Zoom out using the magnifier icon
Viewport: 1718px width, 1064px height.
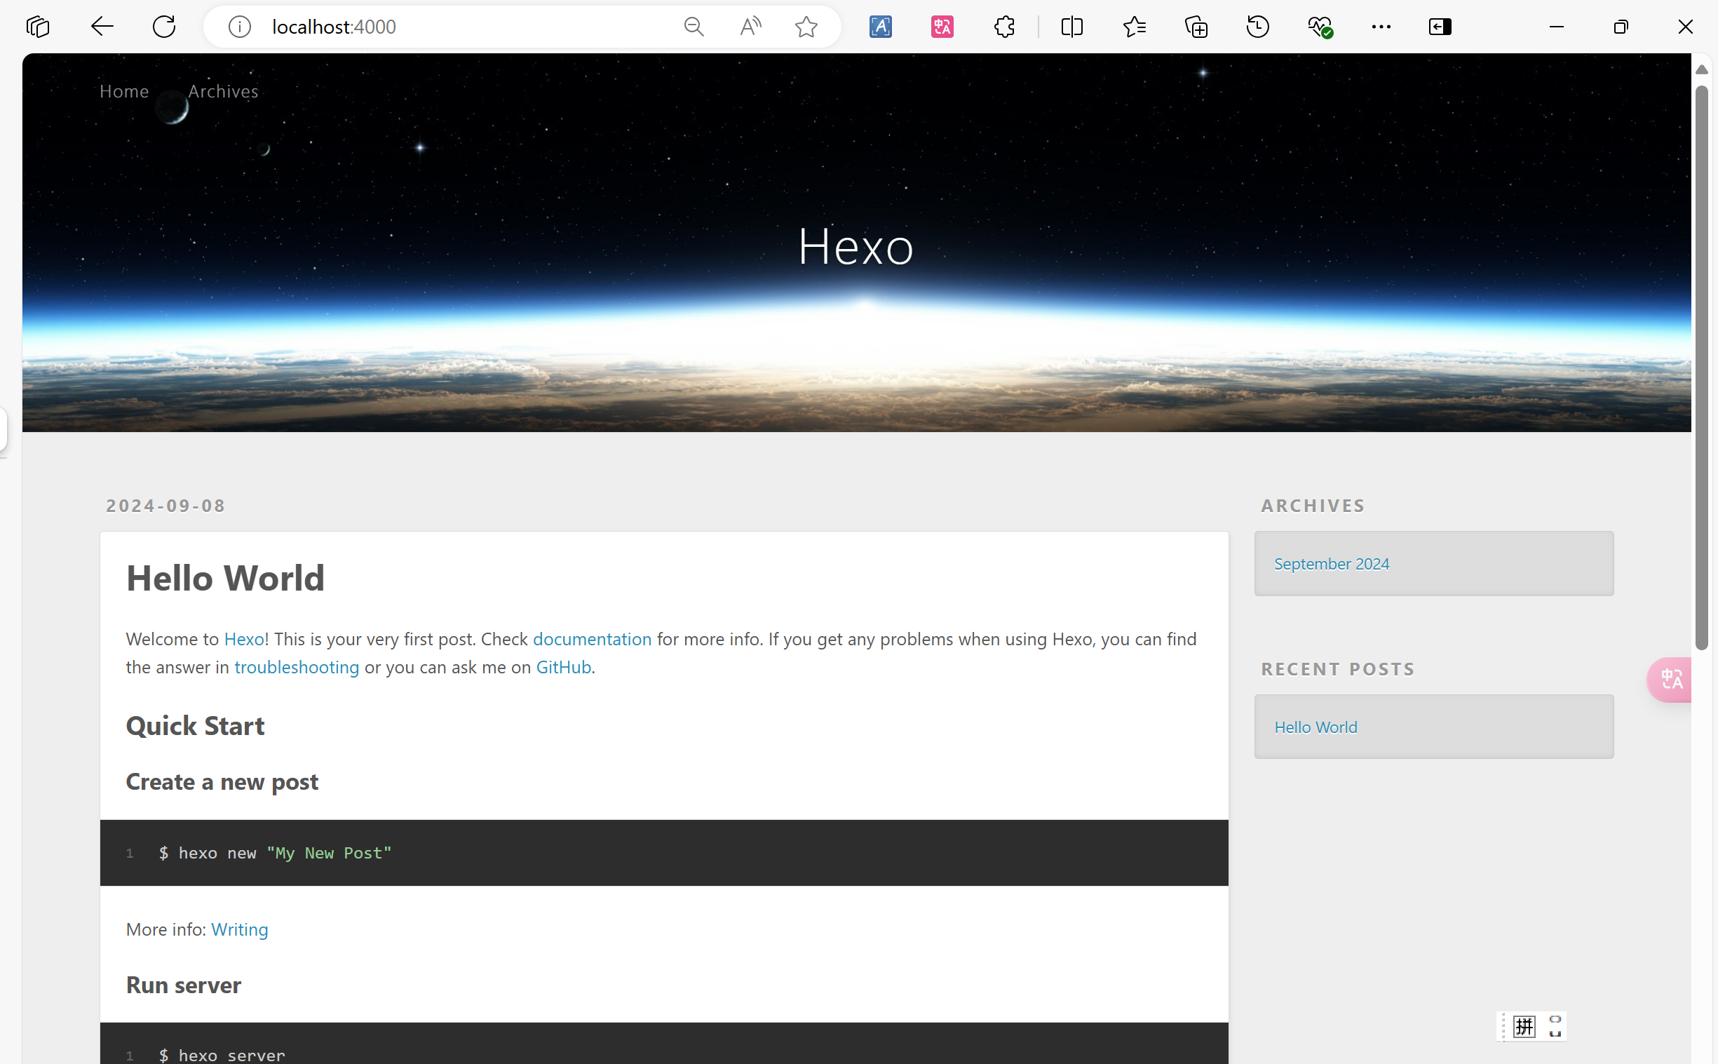pyautogui.click(x=694, y=27)
